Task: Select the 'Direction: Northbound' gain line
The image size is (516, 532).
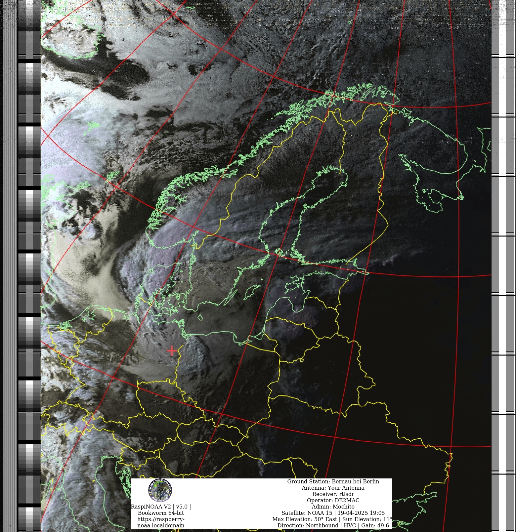Action: point(333,525)
